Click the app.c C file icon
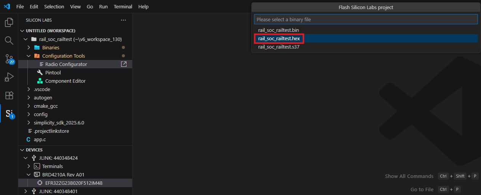 28,139
